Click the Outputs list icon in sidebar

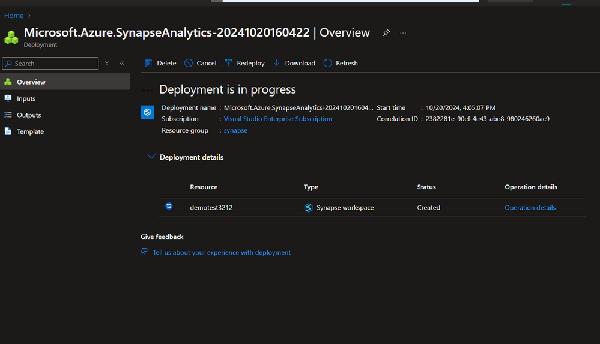pos(8,115)
